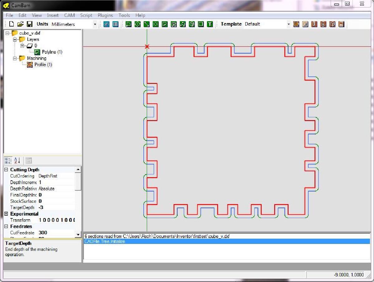Select the Draw Circle tool
The image size is (374, 282).
(137, 24)
